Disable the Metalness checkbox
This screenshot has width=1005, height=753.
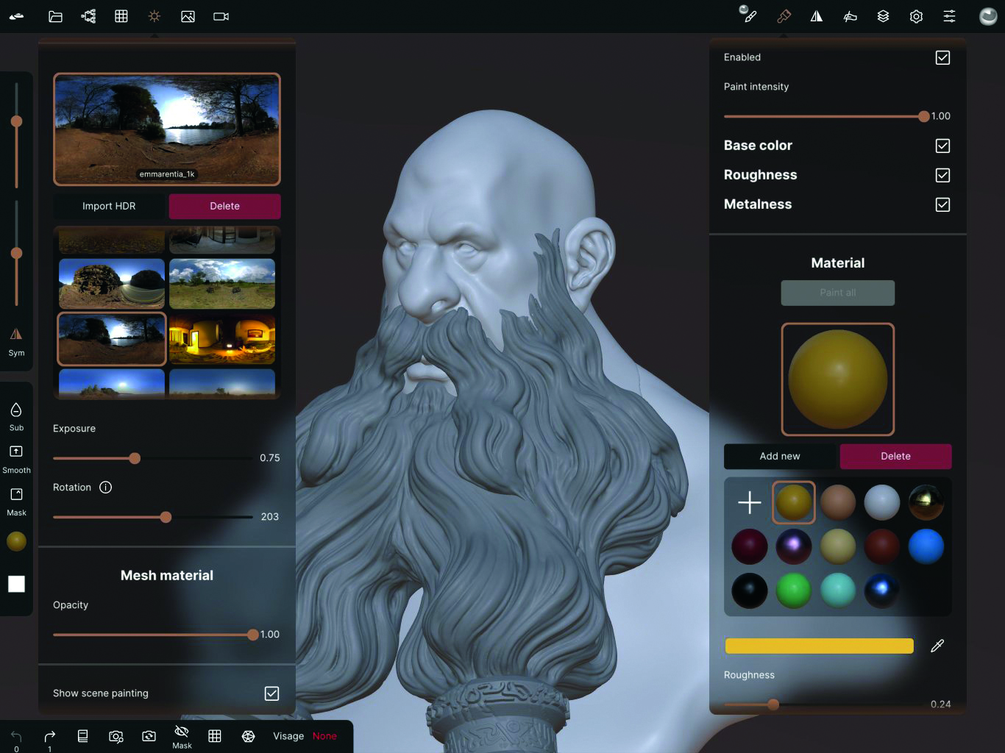click(x=942, y=204)
